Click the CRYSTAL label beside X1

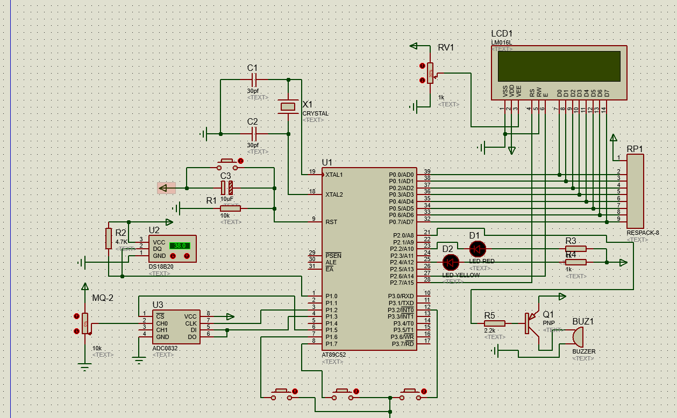[315, 114]
